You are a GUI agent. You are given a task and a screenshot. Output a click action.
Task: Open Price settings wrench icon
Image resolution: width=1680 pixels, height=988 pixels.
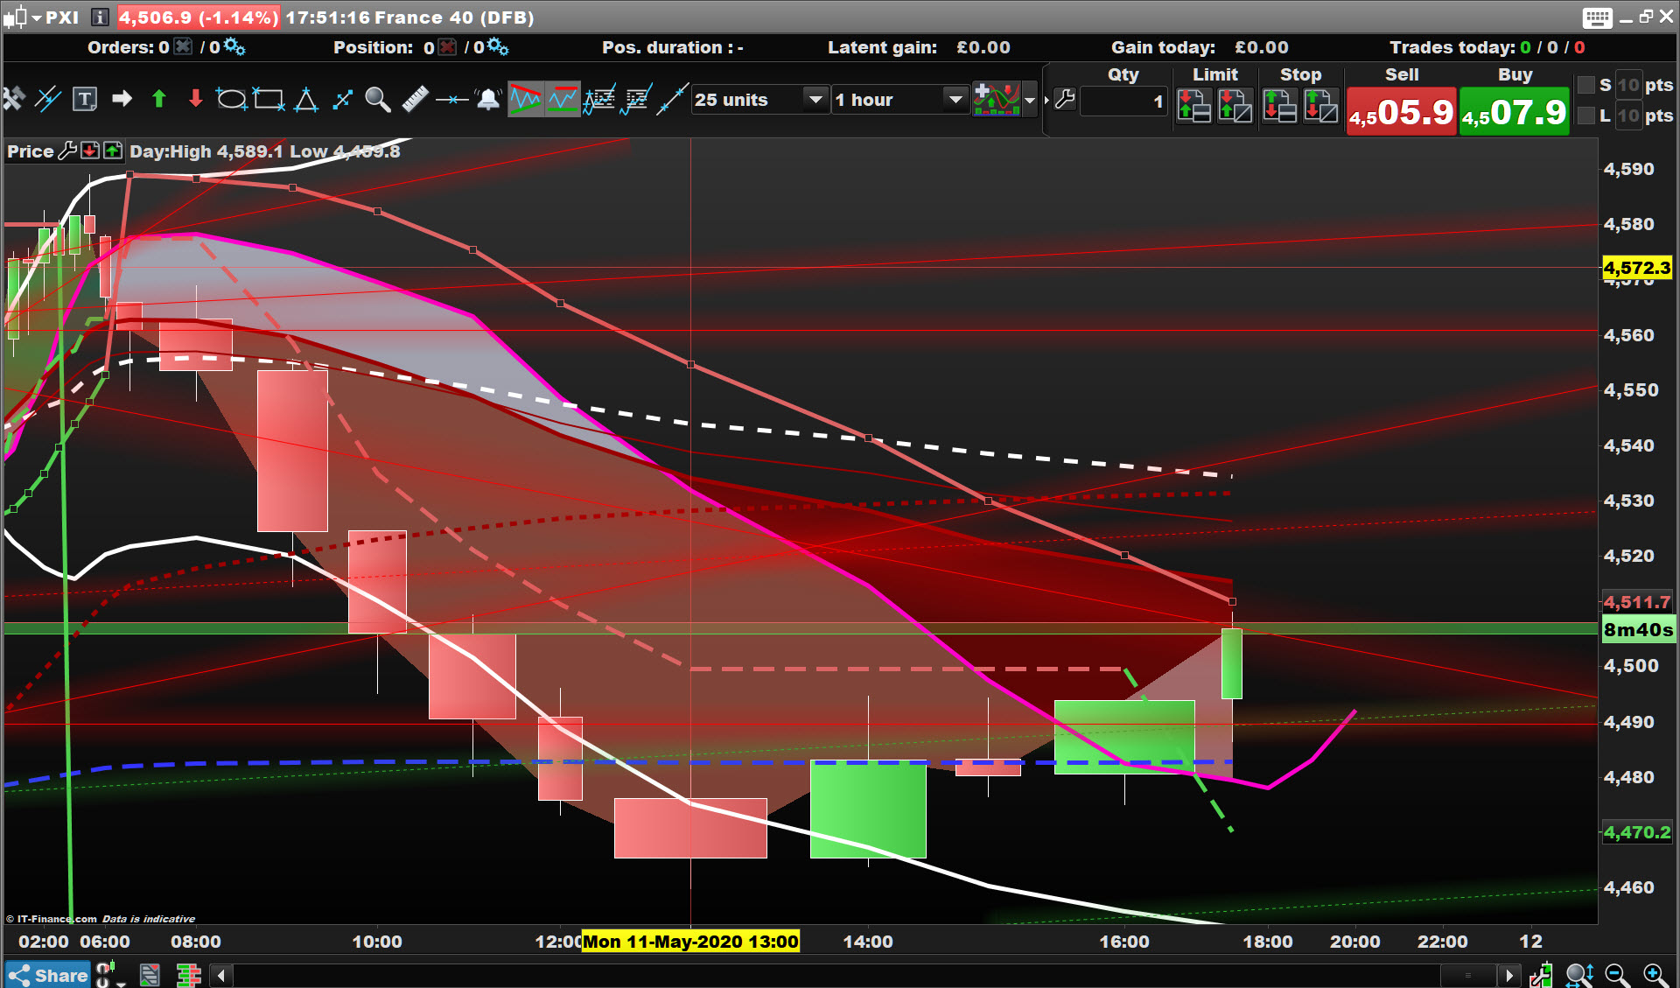coord(67,151)
